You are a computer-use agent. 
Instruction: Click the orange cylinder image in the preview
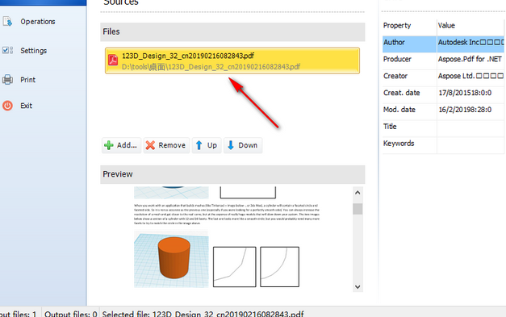point(171,259)
